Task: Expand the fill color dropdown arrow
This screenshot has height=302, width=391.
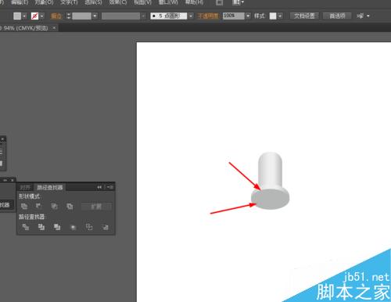Action: (x=24, y=16)
